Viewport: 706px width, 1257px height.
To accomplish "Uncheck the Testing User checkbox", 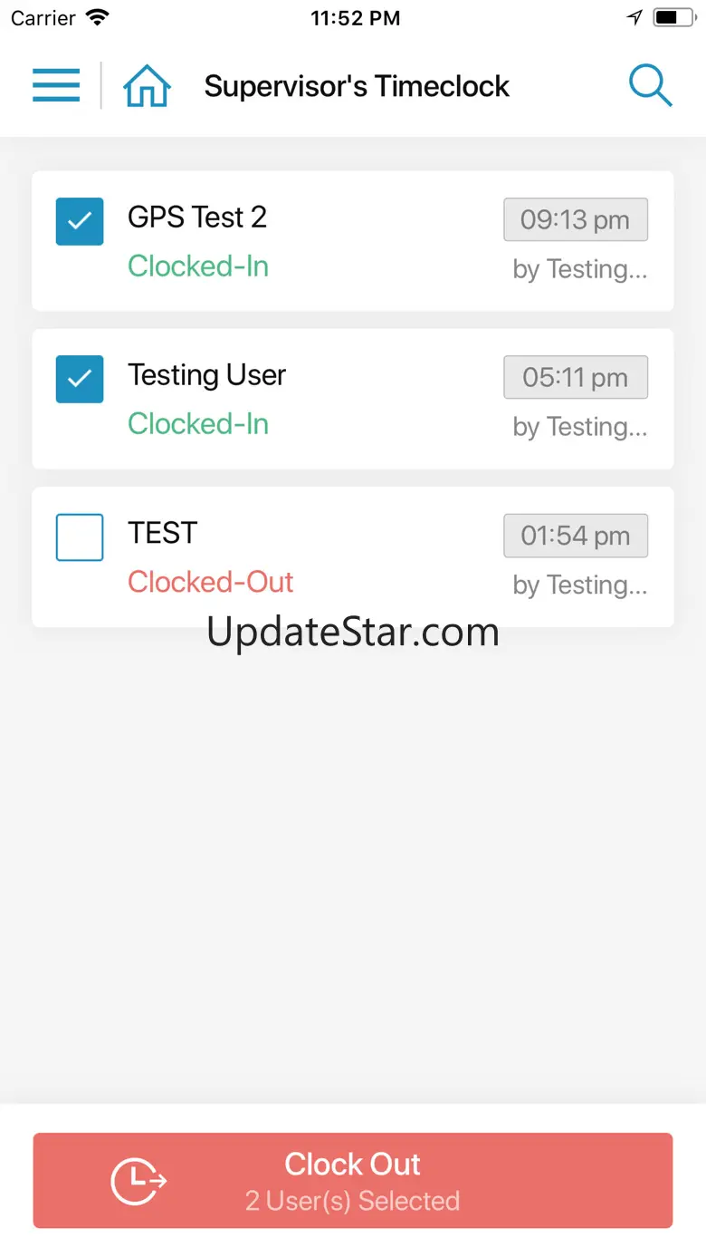I will 80,379.
